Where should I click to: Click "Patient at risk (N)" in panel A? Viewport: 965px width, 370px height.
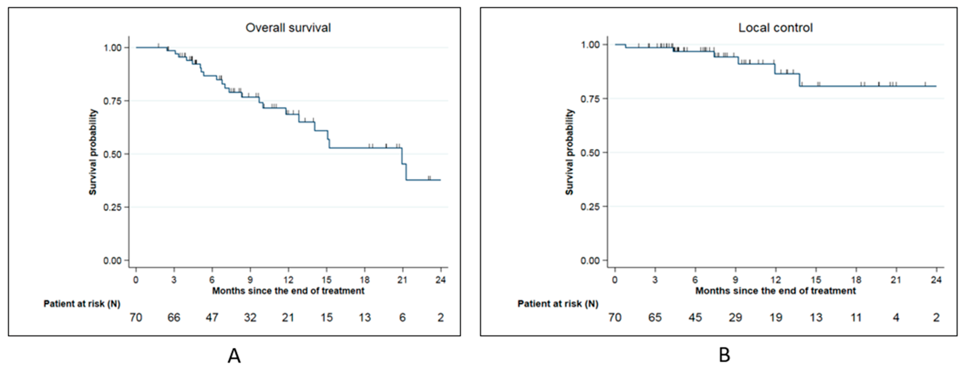(82, 304)
